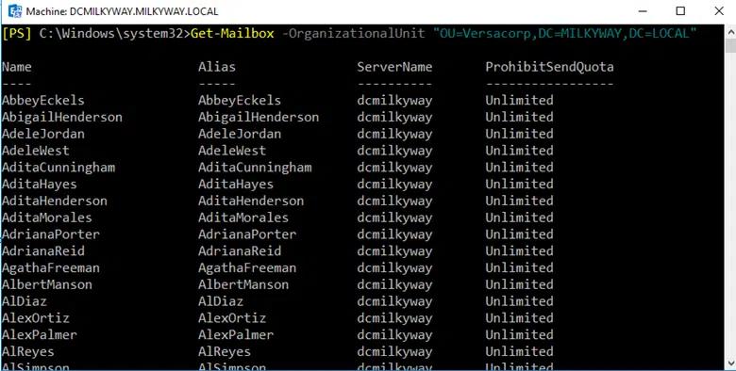Click AlexOrtiz in the Alias column
The width and height of the screenshot is (736, 371).
232,318
